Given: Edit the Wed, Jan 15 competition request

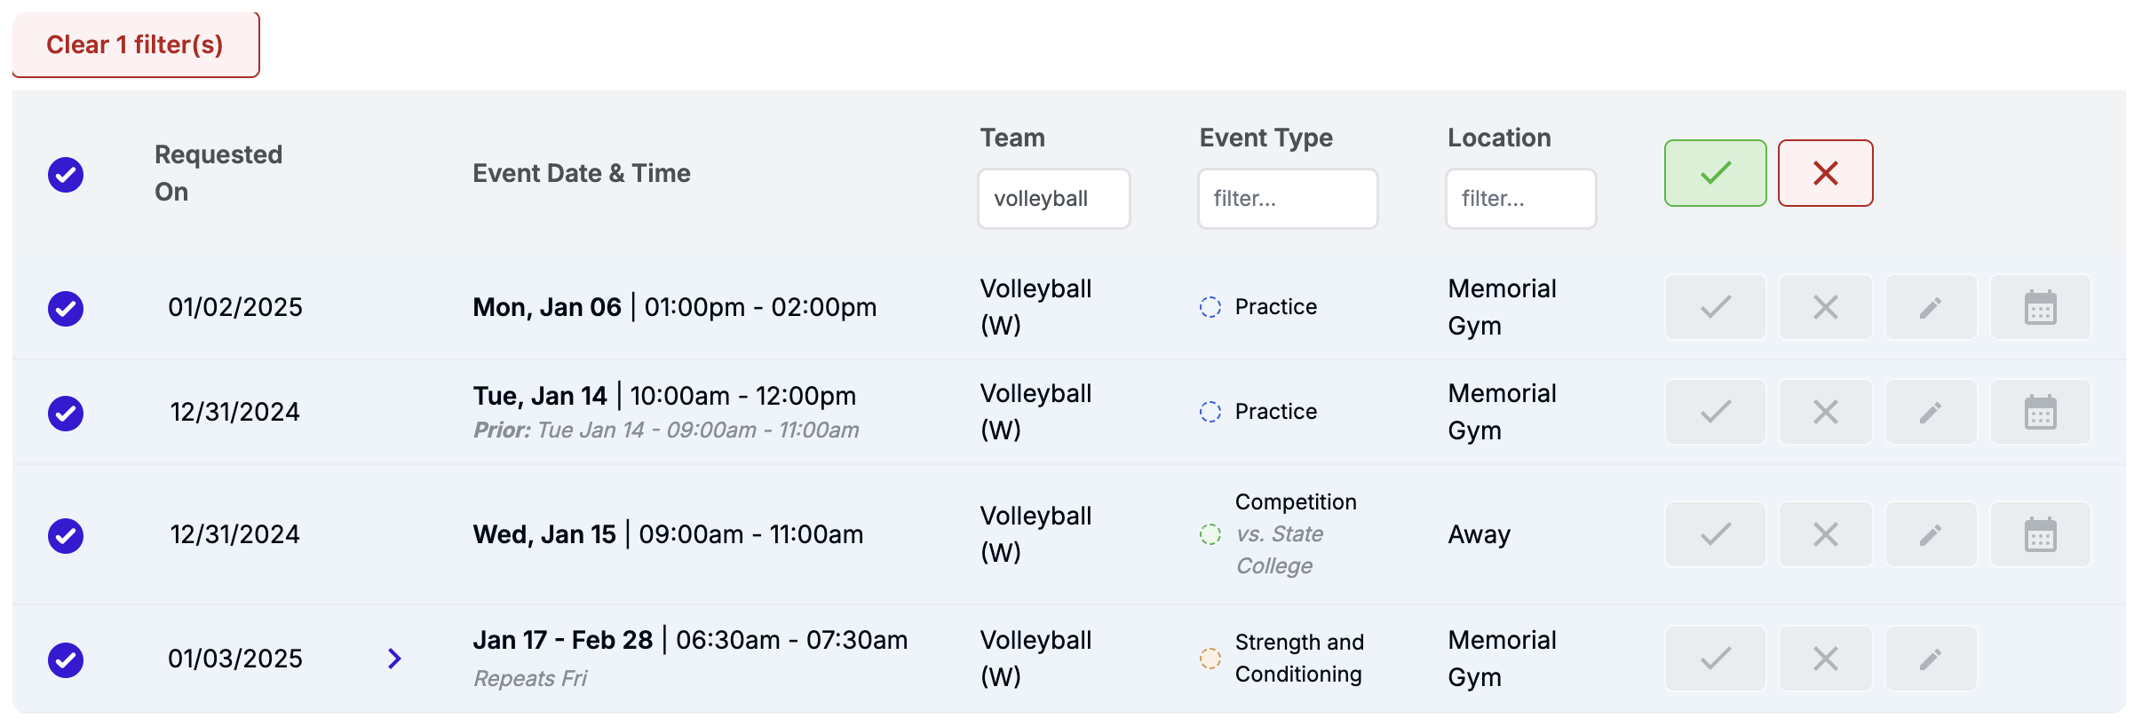Looking at the screenshot, I should pos(1931,534).
